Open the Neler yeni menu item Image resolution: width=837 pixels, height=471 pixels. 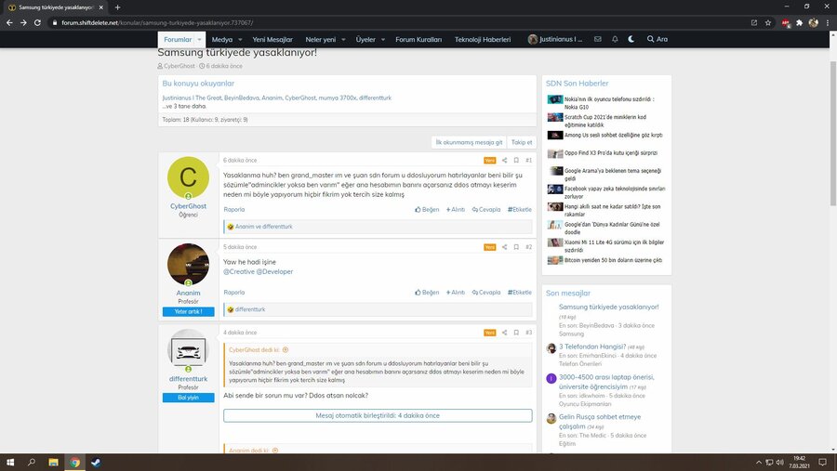pyautogui.click(x=320, y=39)
